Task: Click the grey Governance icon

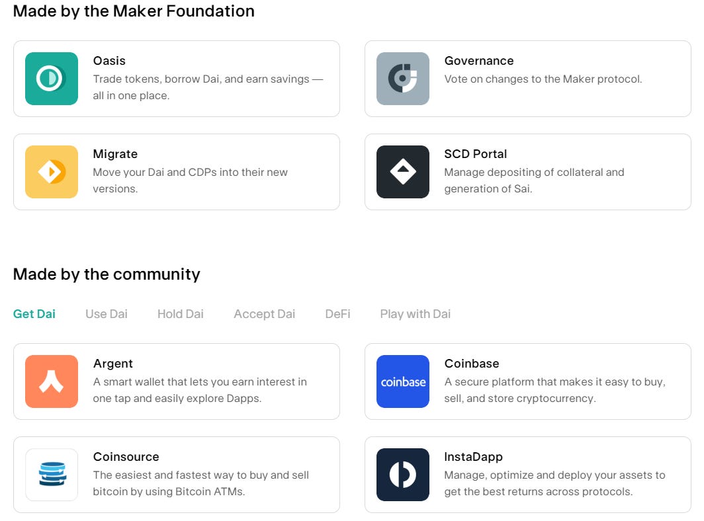Action: (x=403, y=79)
